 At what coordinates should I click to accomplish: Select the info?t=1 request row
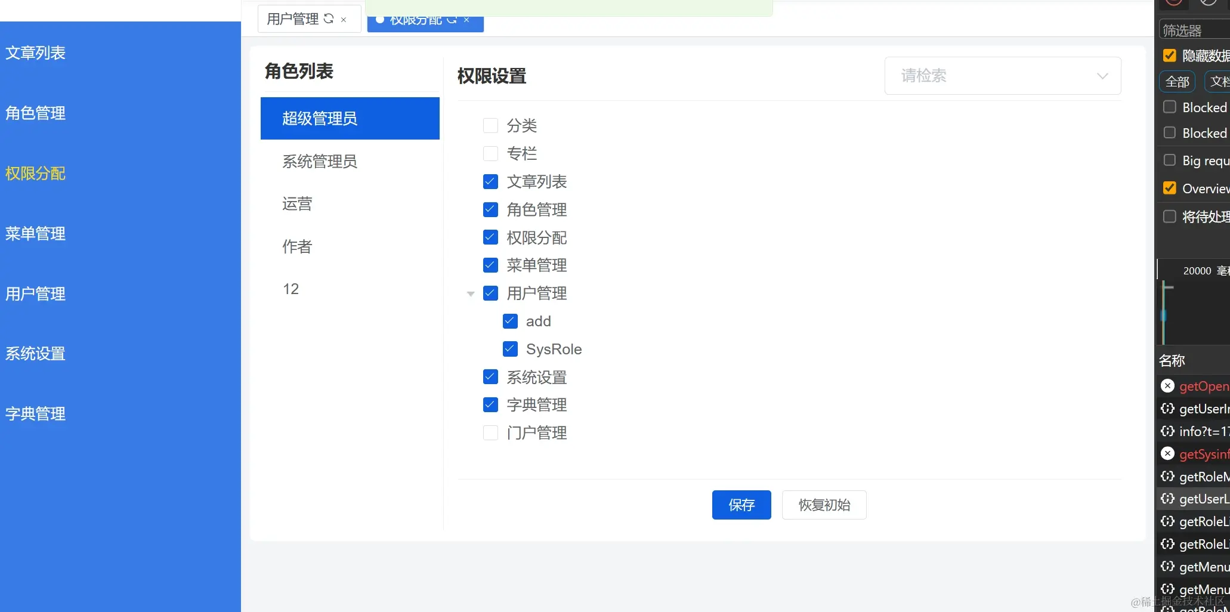pyautogui.click(x=1194, y=431)
